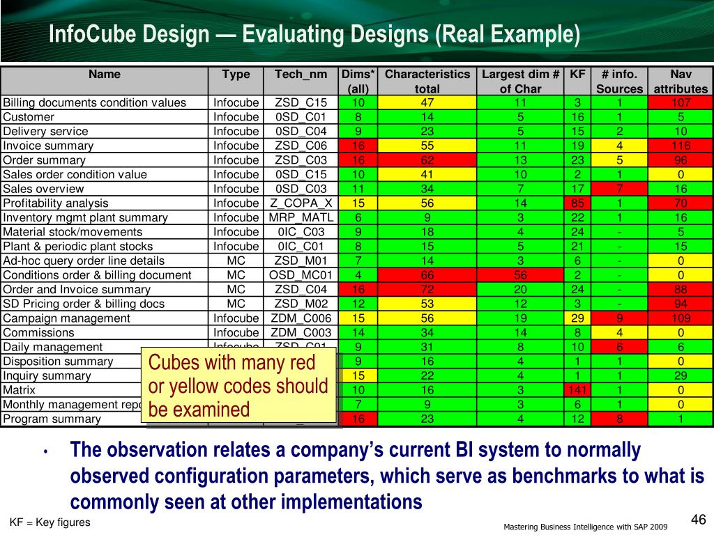This screenshot has height=535, width=714.
Task: Select the 'Daily management' row name
Action: [53, 347]
